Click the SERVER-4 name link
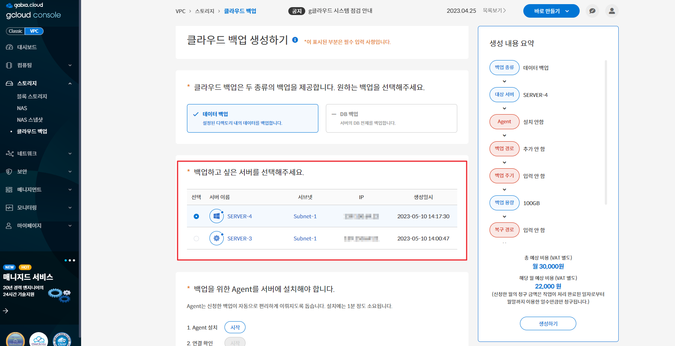The height and width of the screenshot is (346, 675). coord(240,216)
